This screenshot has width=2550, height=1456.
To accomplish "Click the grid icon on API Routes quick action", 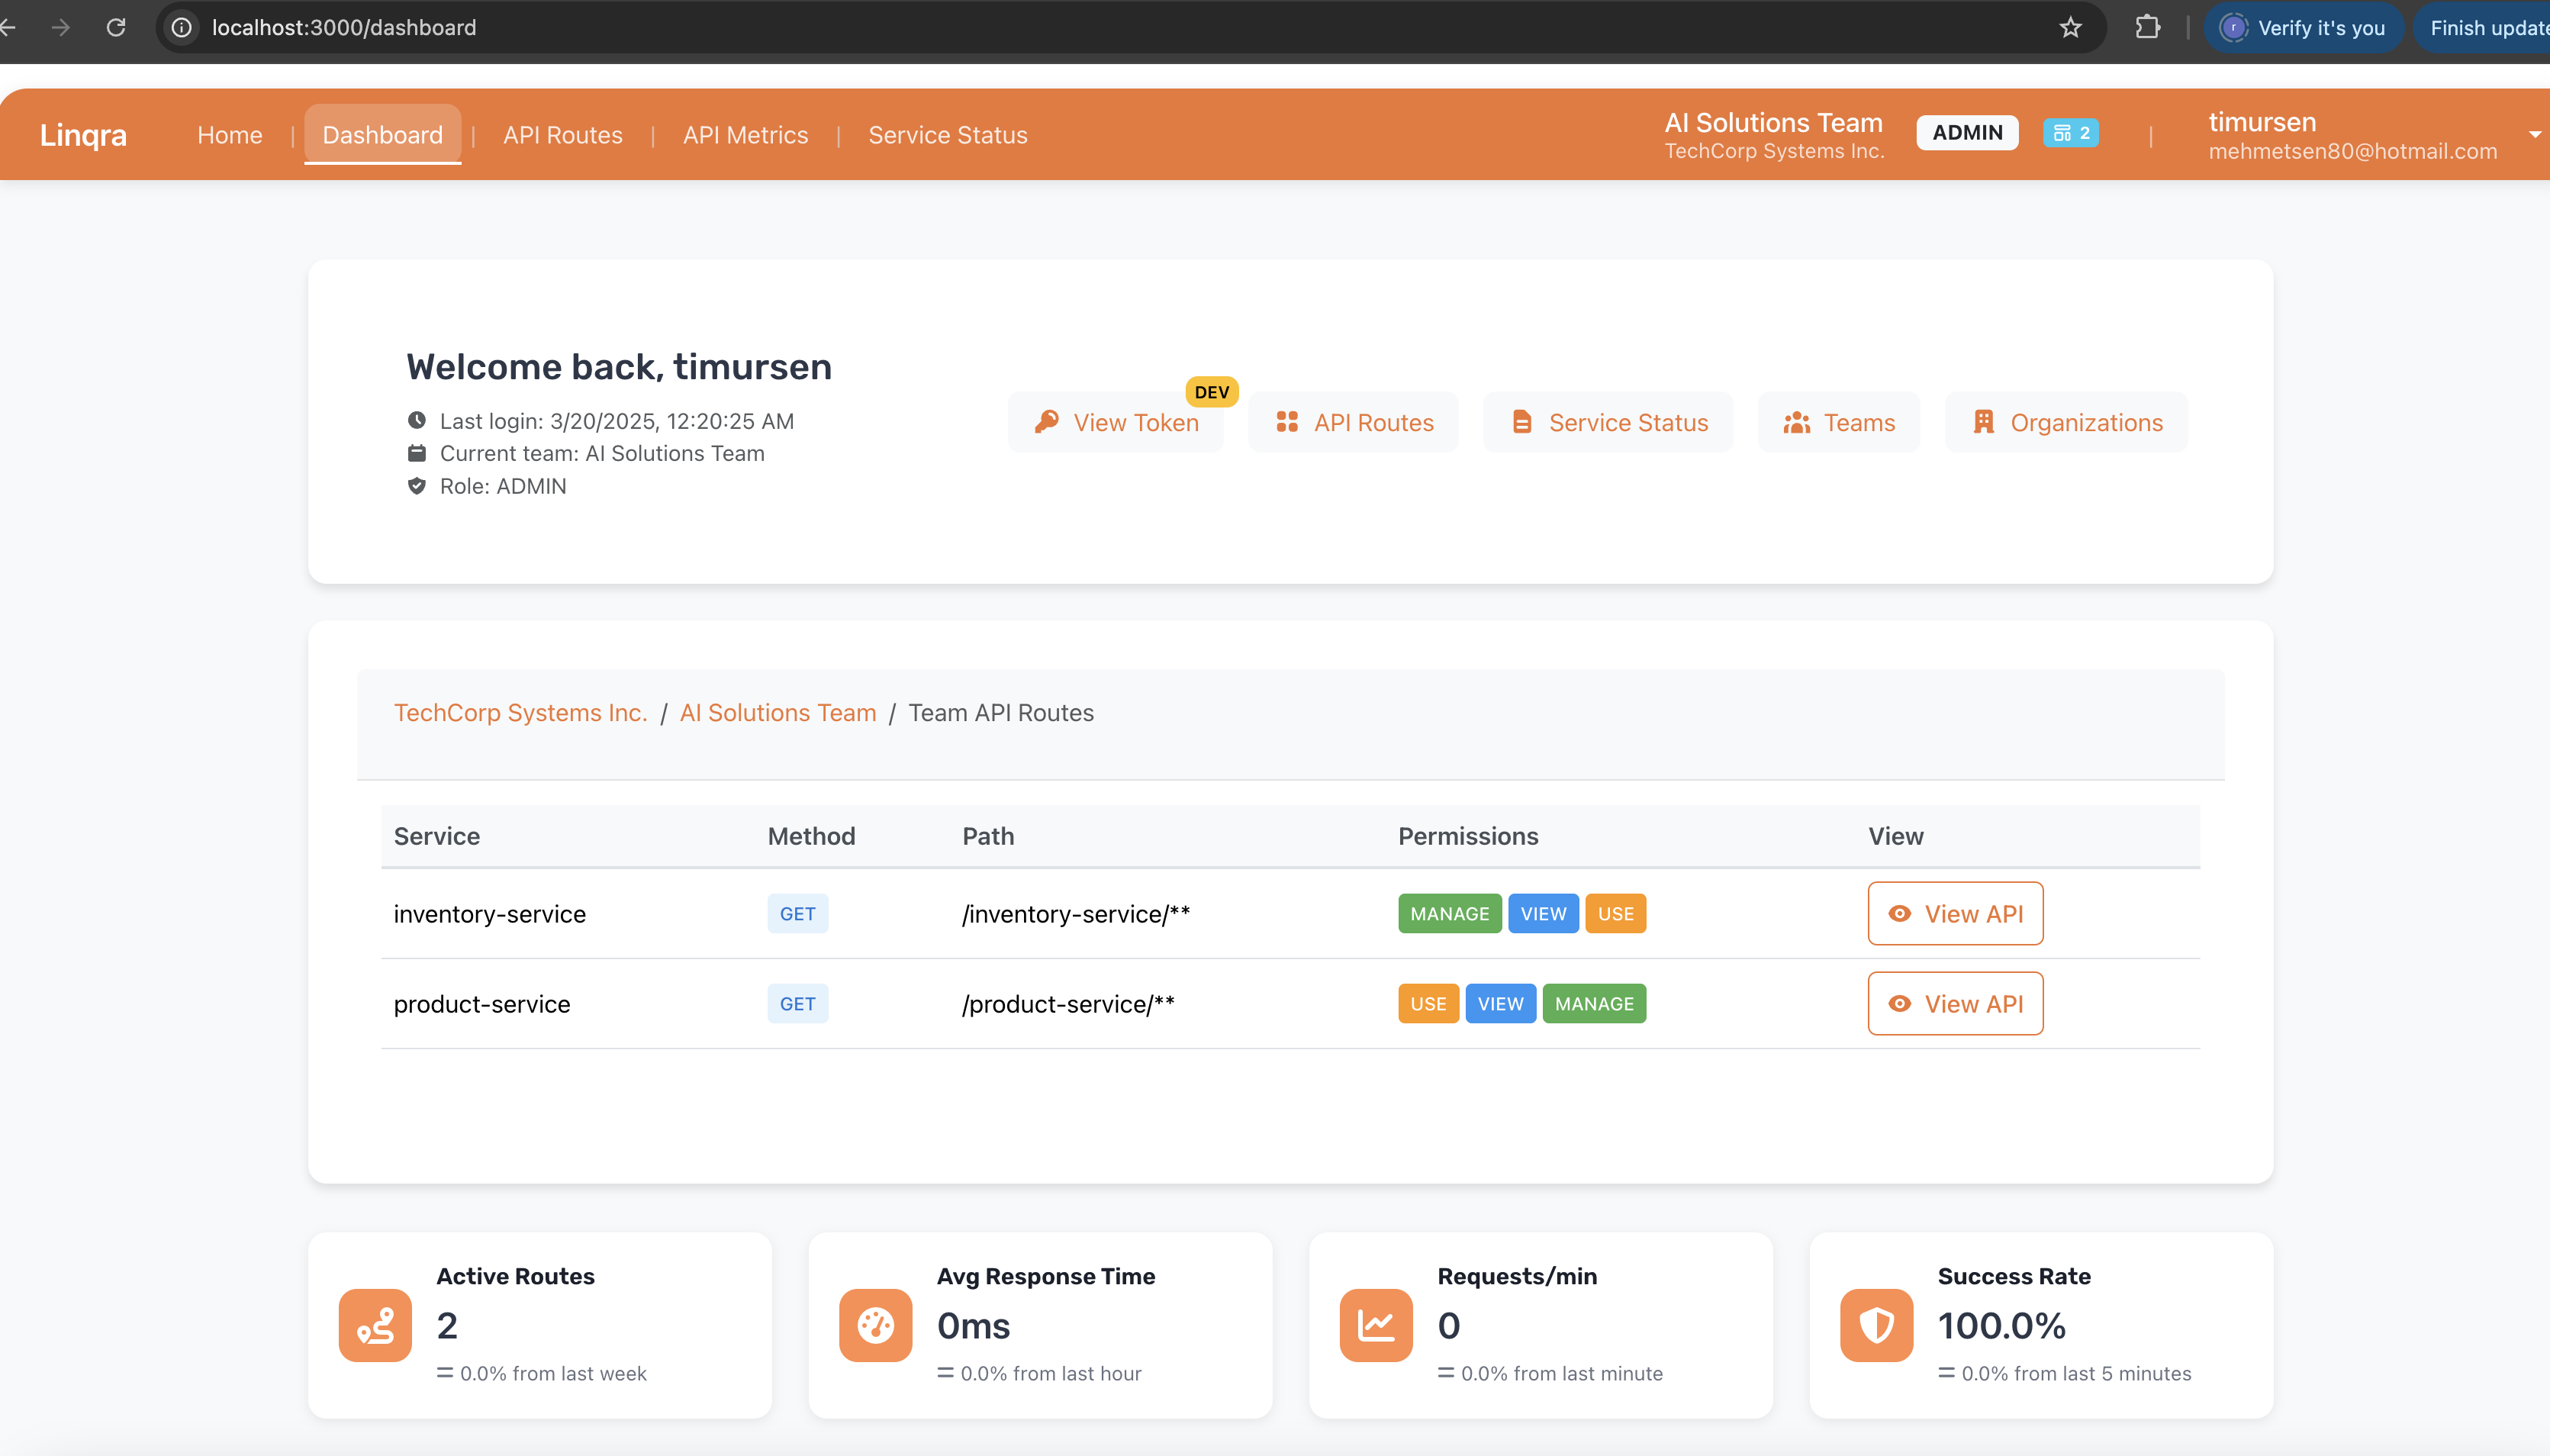I will point(1286,422).
